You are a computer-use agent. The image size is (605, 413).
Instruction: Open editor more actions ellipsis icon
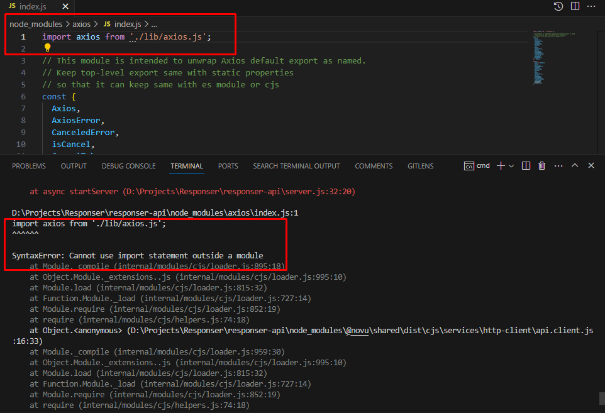coord(590,6)
